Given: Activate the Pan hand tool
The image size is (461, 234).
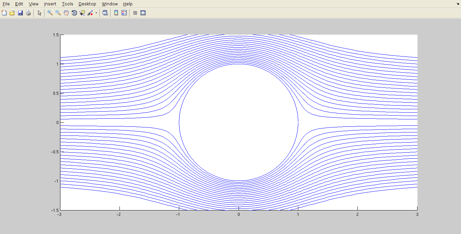Looking at the screenshot, I should tap(66, 13).
